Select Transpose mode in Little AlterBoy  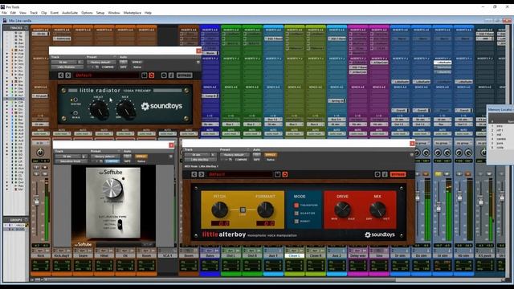tap(296, 206)
